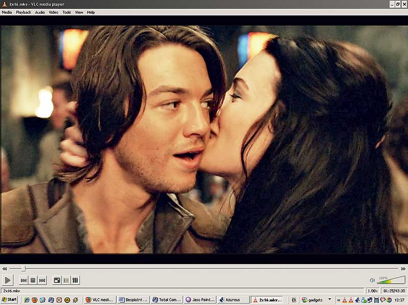Open the Video menu
This screenshot has width=408, height=305.
54,12
